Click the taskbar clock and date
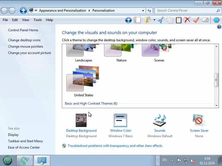This screenshot has width=222, height=166. [207, 161]
